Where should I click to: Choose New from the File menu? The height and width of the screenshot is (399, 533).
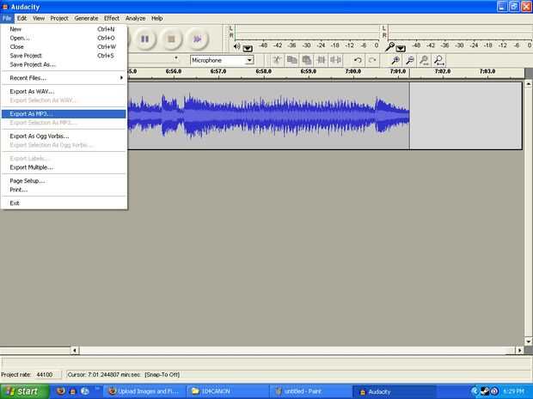pyautogui.click(x=64, y=29)
